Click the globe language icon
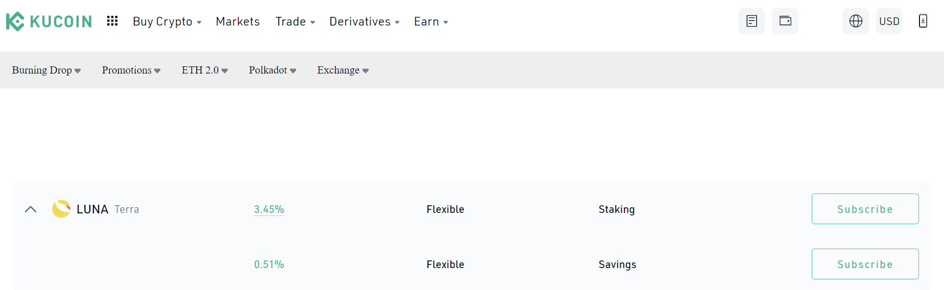The height and width of the screenshot is (290, 944). pyautogui.click(x=856, y=21)
